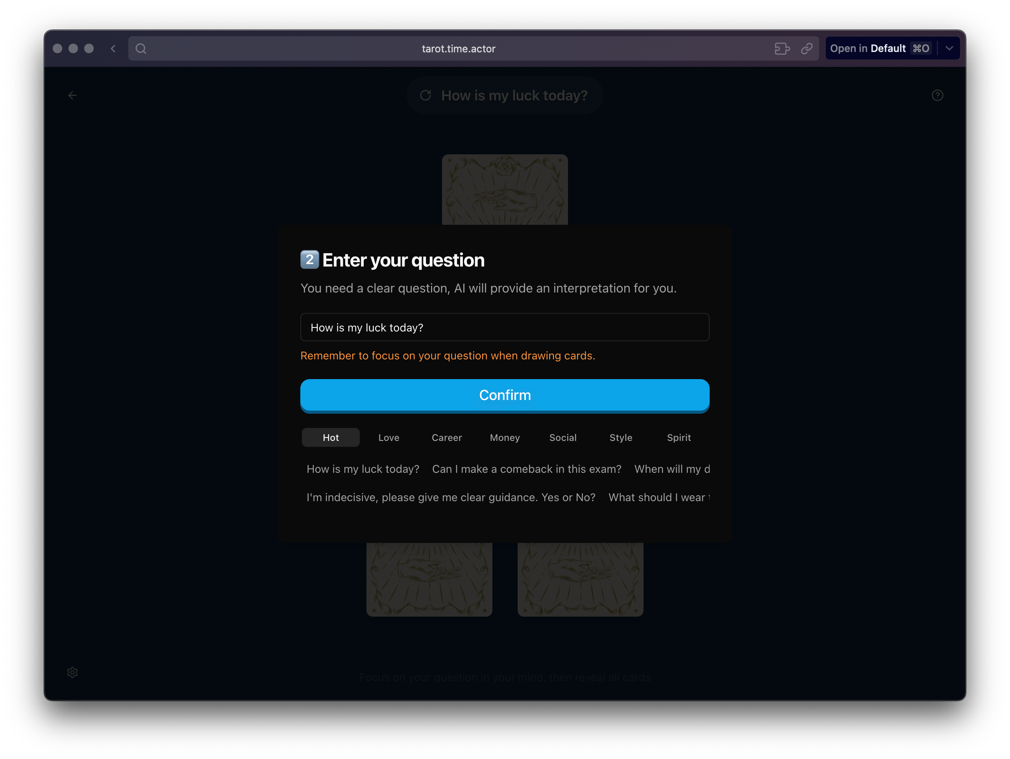The height and width of the screenshot is (759, 1010).
Task: Click the browser back chevron
Action: pyautogui.click(x=113, y=48)
